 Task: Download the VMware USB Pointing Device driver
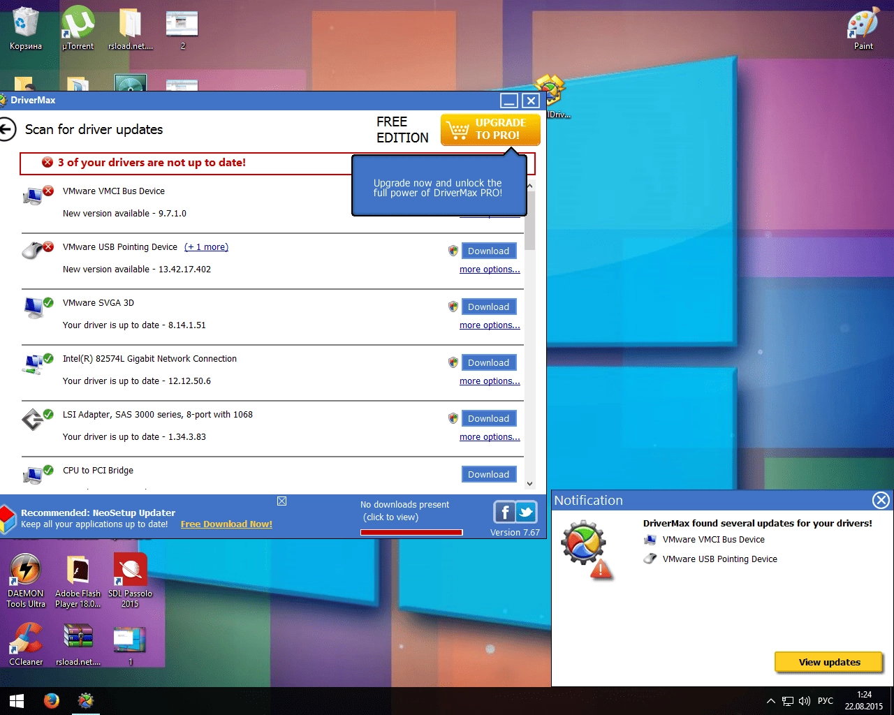(489, 251)
